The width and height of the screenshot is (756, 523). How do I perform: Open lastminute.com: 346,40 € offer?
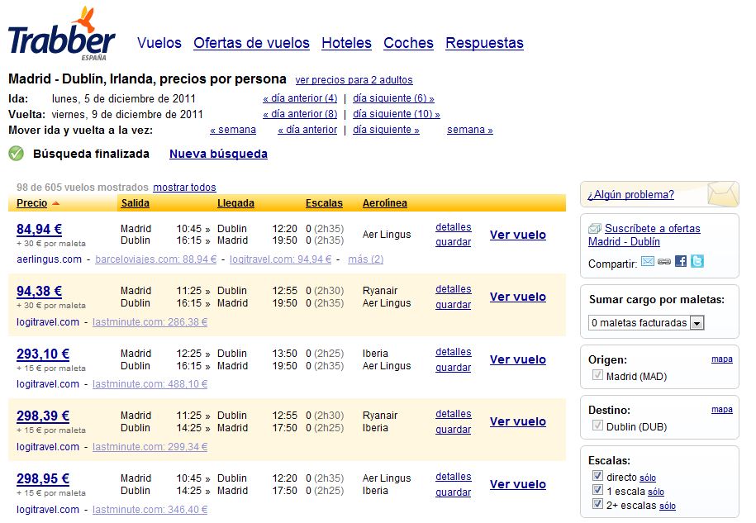(150, 510)
